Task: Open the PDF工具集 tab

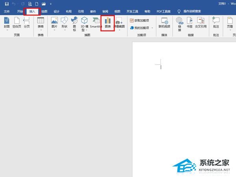Action: (x=164, y=11)
